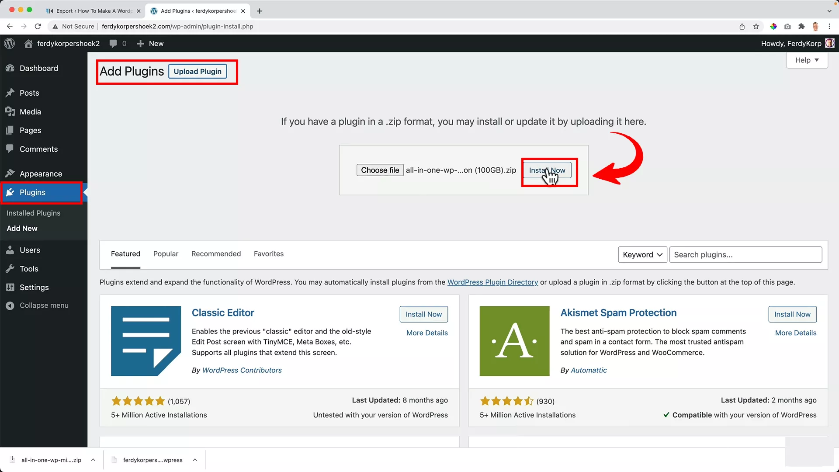Open the Keyword search type dropdown
The height and width of the screenshot is (472, 839).
[x=642, y=254]
